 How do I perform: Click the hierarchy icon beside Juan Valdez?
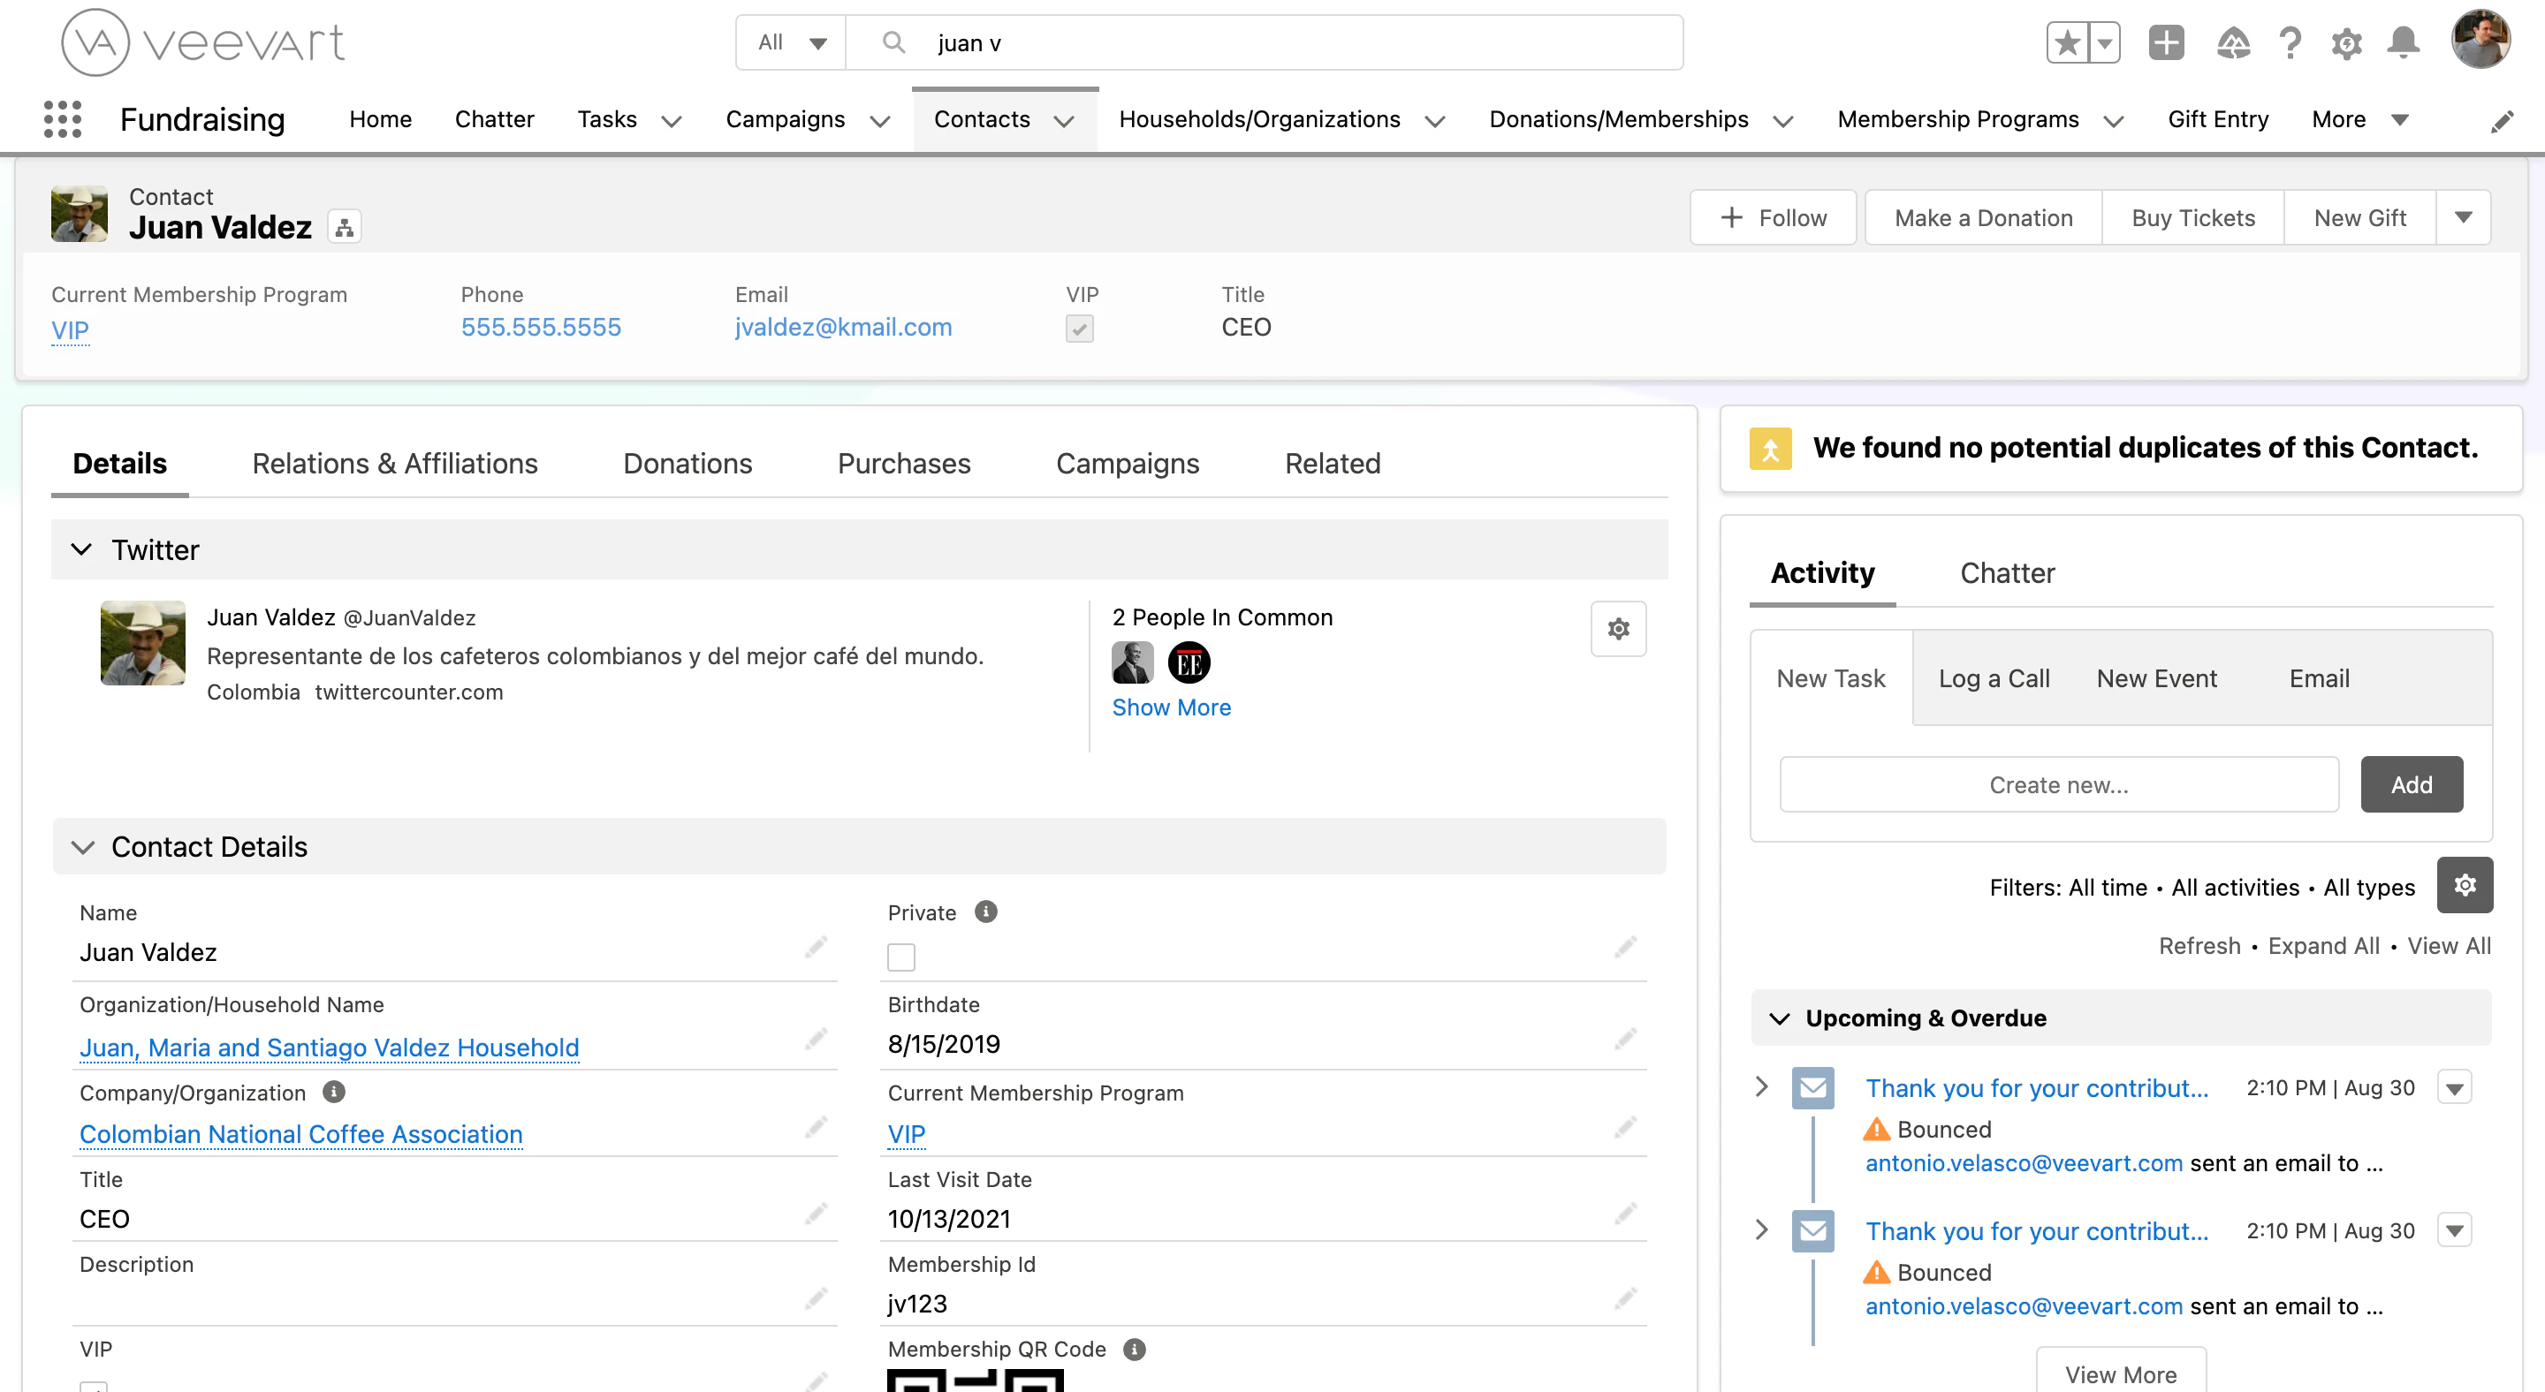click(344, 226)
